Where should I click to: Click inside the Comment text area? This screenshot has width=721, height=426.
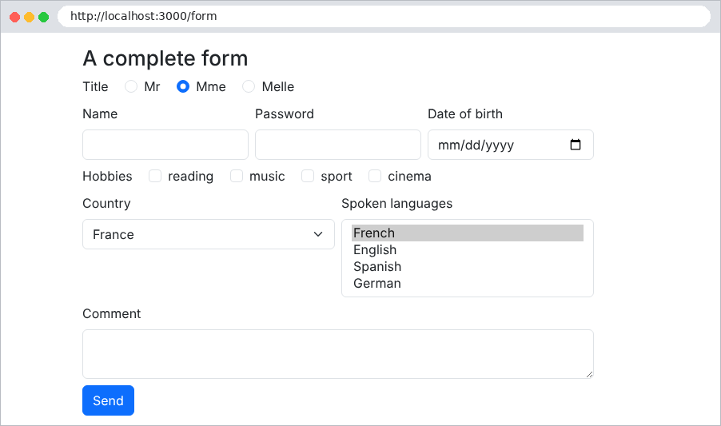pos(338,354)
